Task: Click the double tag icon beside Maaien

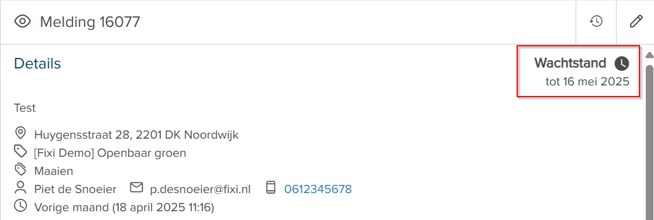Action: (20, 170)
